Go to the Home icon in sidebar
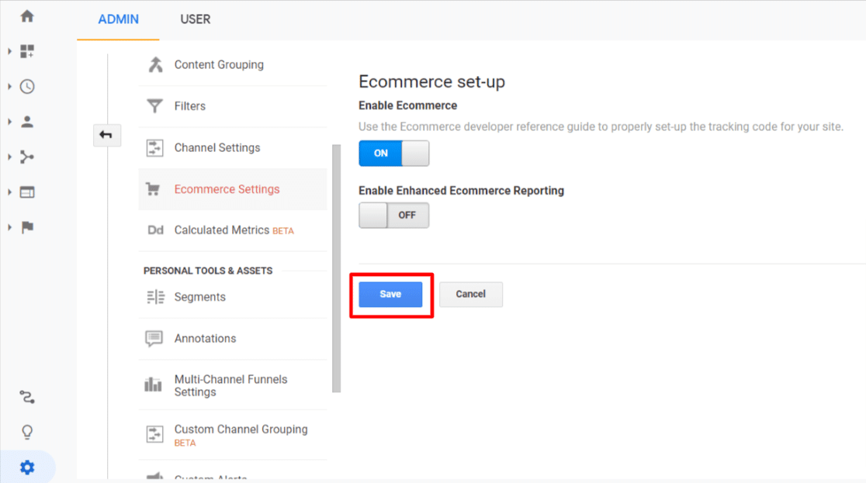The image size is (866, 483). coord(27,16)
